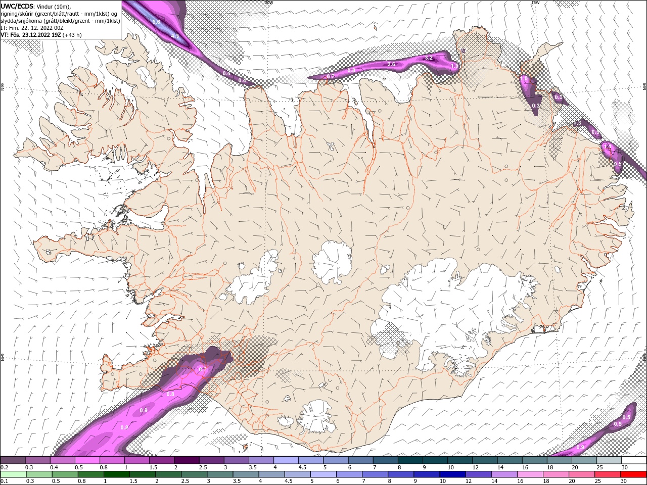Image resolution: width=647 pixels, height=485 pixels.
Task: Click the small Drangajökull glacier in the Westfjords
Action: point(147,76)
